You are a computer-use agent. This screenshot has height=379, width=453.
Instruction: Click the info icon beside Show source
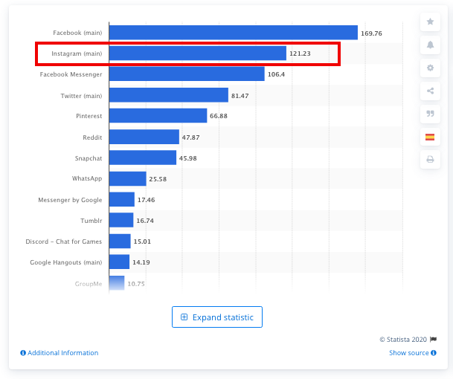[x=434, y=353]
